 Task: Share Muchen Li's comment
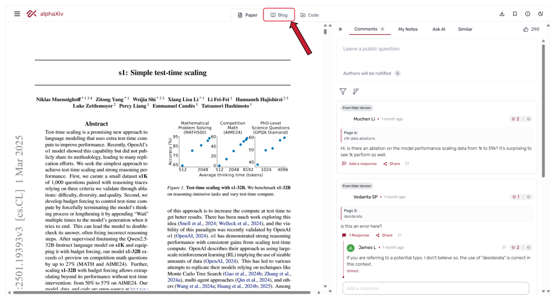pos(392,164)
